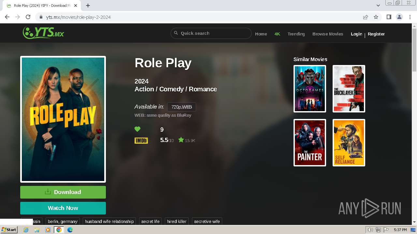Open Internet Explorer from the taskbar
Viewport: 417px width, 234px height.
pos(26,230)
